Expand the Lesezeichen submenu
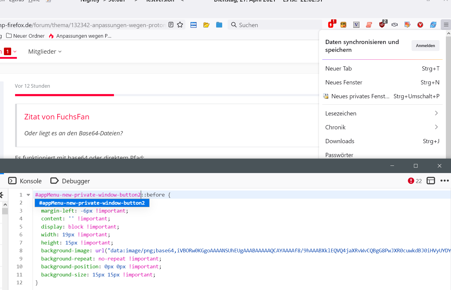451x290 pixels. tap(382, 113)
